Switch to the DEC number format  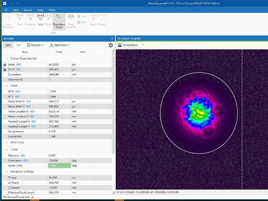tap(8, 45)
